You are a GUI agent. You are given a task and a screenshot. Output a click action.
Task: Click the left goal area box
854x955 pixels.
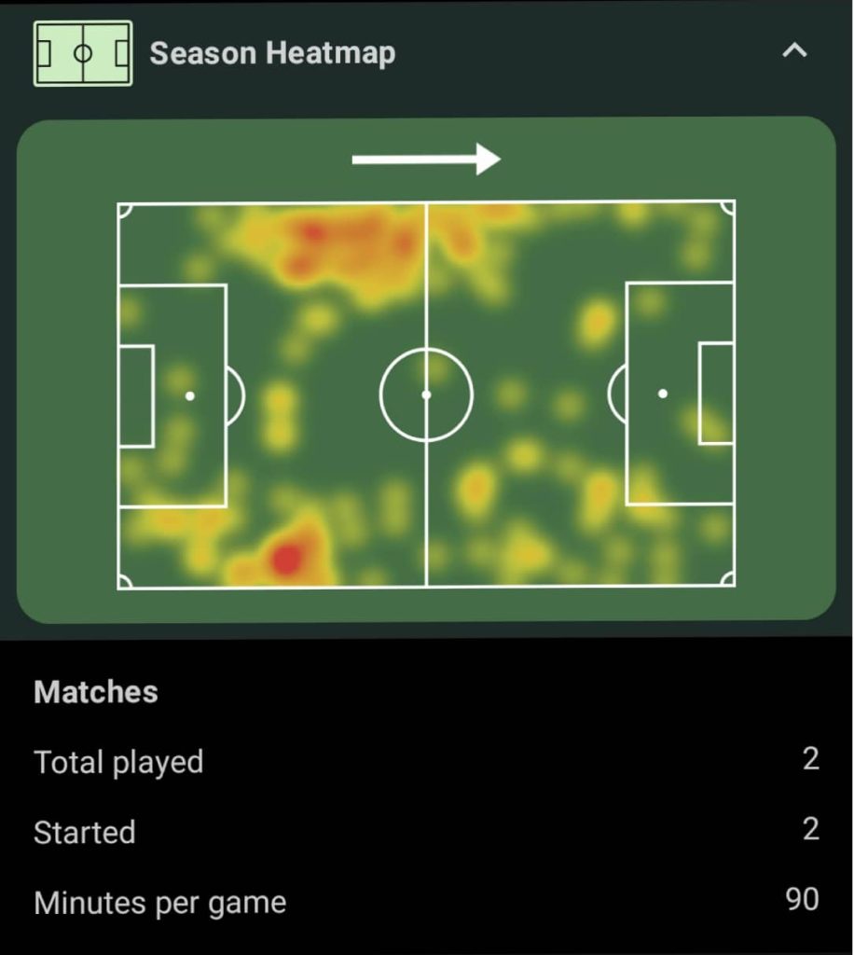point(136,396)
